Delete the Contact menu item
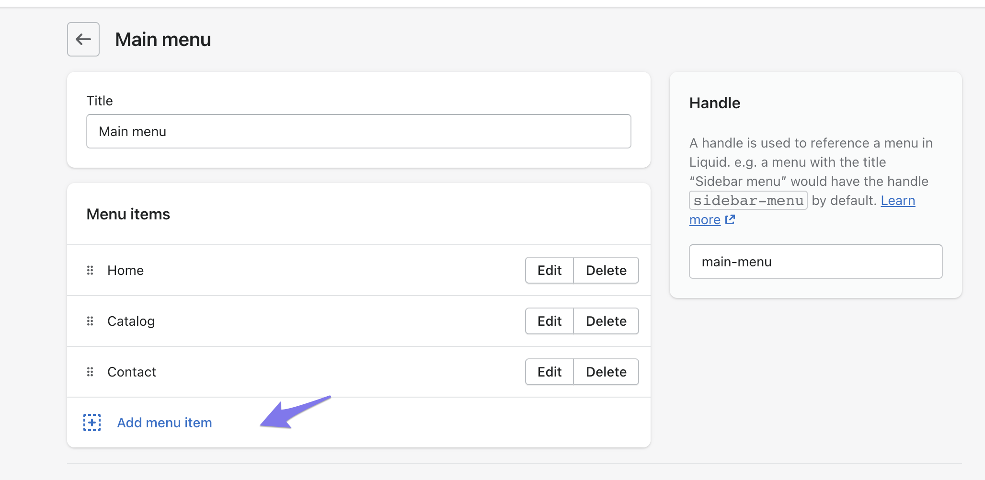Viewport: 985px width, 480px height. tap(606, 372)
